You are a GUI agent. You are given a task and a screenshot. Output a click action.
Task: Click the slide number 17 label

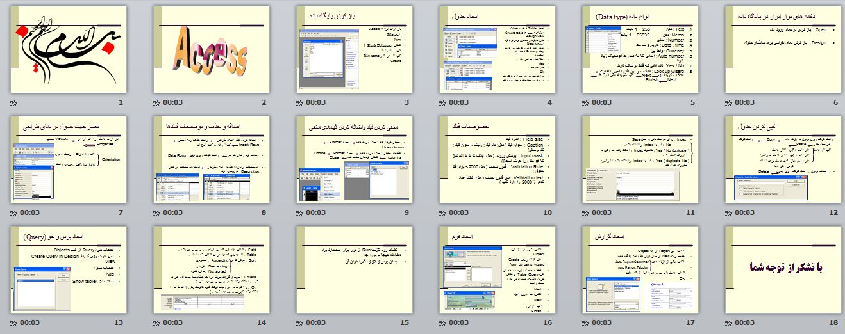[689, 322]
